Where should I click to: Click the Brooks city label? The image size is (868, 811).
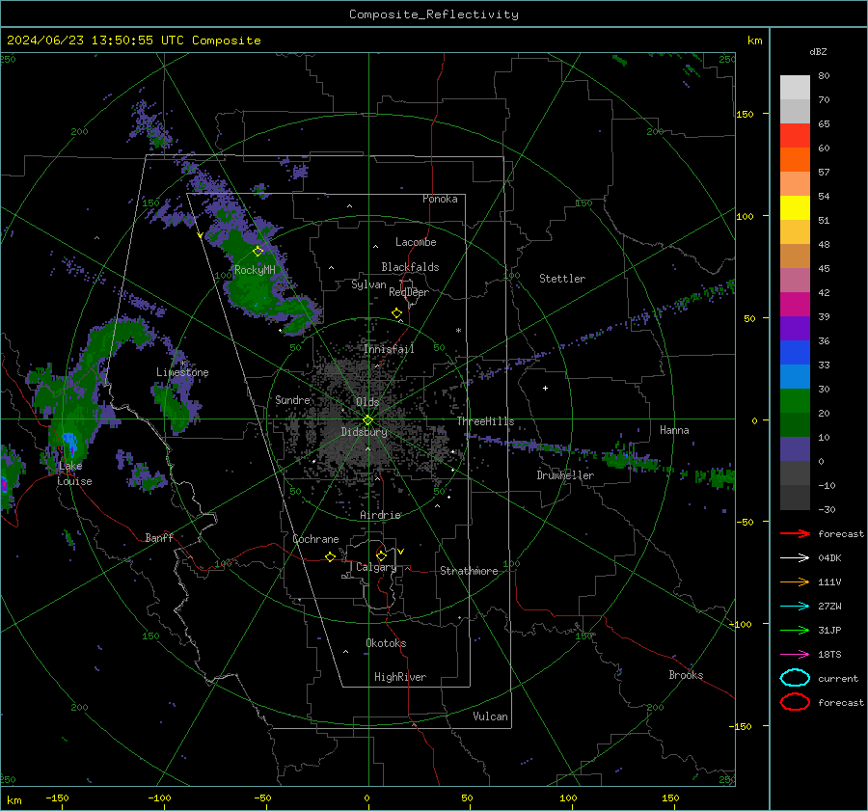tap(686, 675)
